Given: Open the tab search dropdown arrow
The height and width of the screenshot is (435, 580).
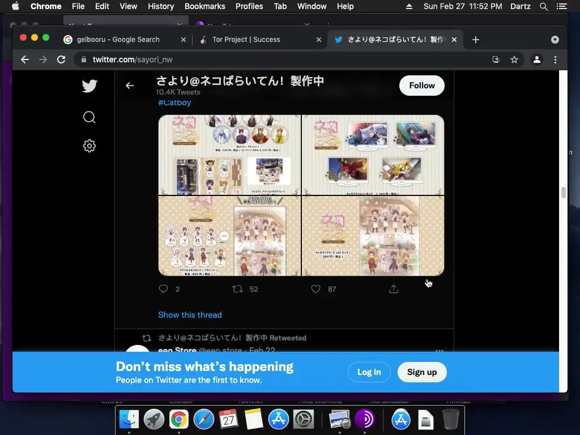Looking at the screenshot, I should pyautogui.click(x=555, y=40).
